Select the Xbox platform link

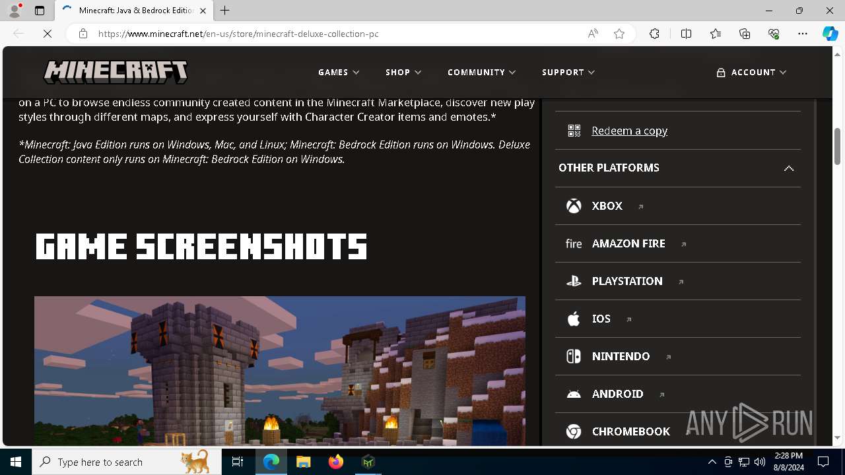607,206
